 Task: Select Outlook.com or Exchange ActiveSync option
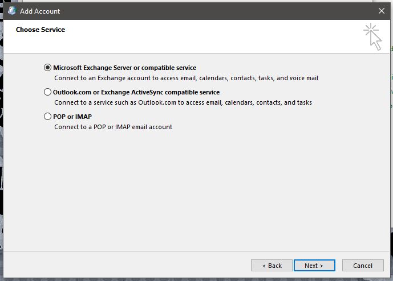[x=47, y=92]
